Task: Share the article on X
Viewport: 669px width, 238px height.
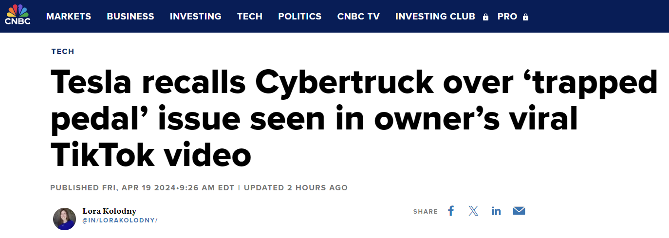Action: (473, 211)
